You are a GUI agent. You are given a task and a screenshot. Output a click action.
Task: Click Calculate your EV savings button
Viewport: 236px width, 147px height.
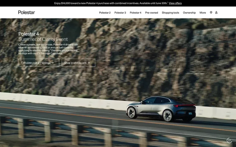click(39, 63)
